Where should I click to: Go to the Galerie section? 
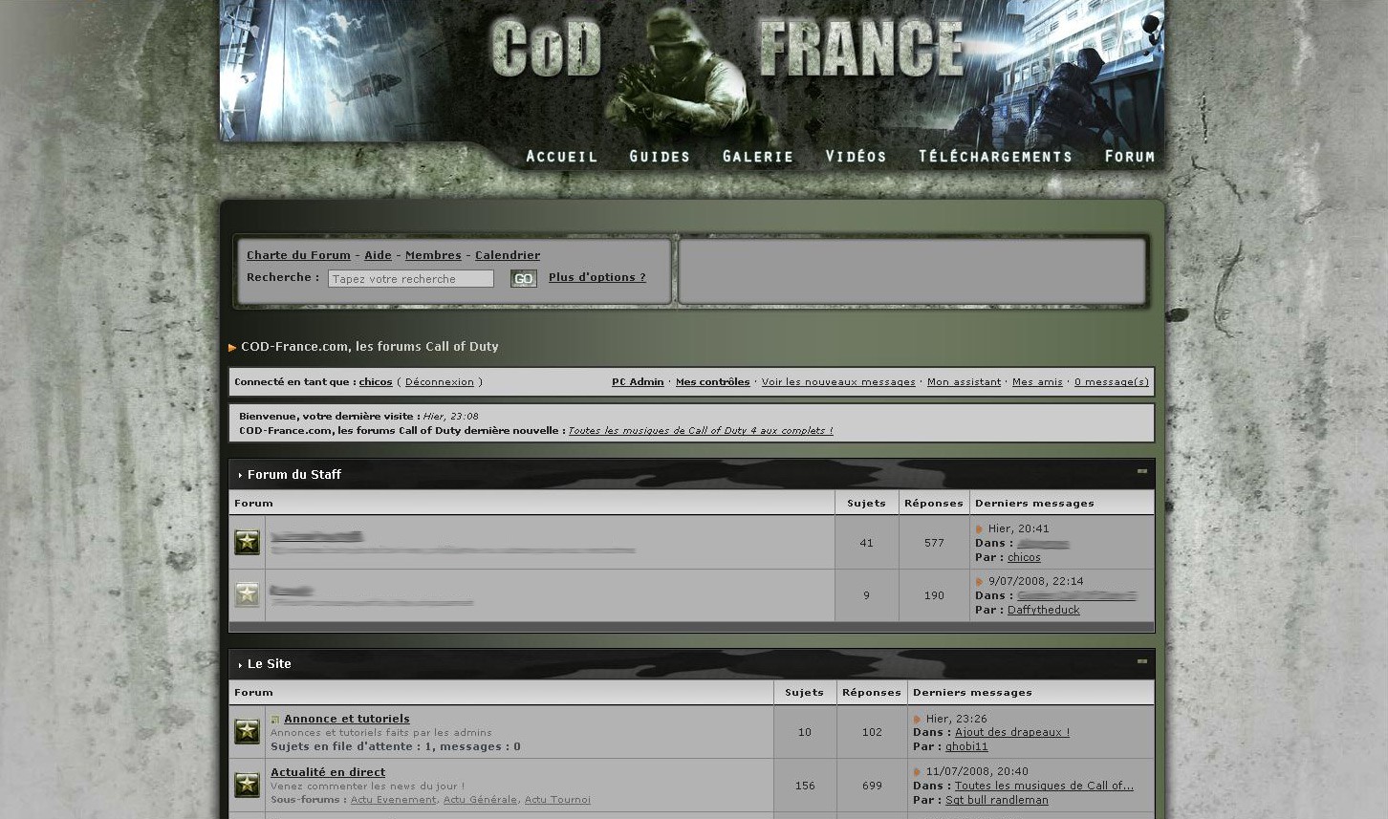click(757, 156)
